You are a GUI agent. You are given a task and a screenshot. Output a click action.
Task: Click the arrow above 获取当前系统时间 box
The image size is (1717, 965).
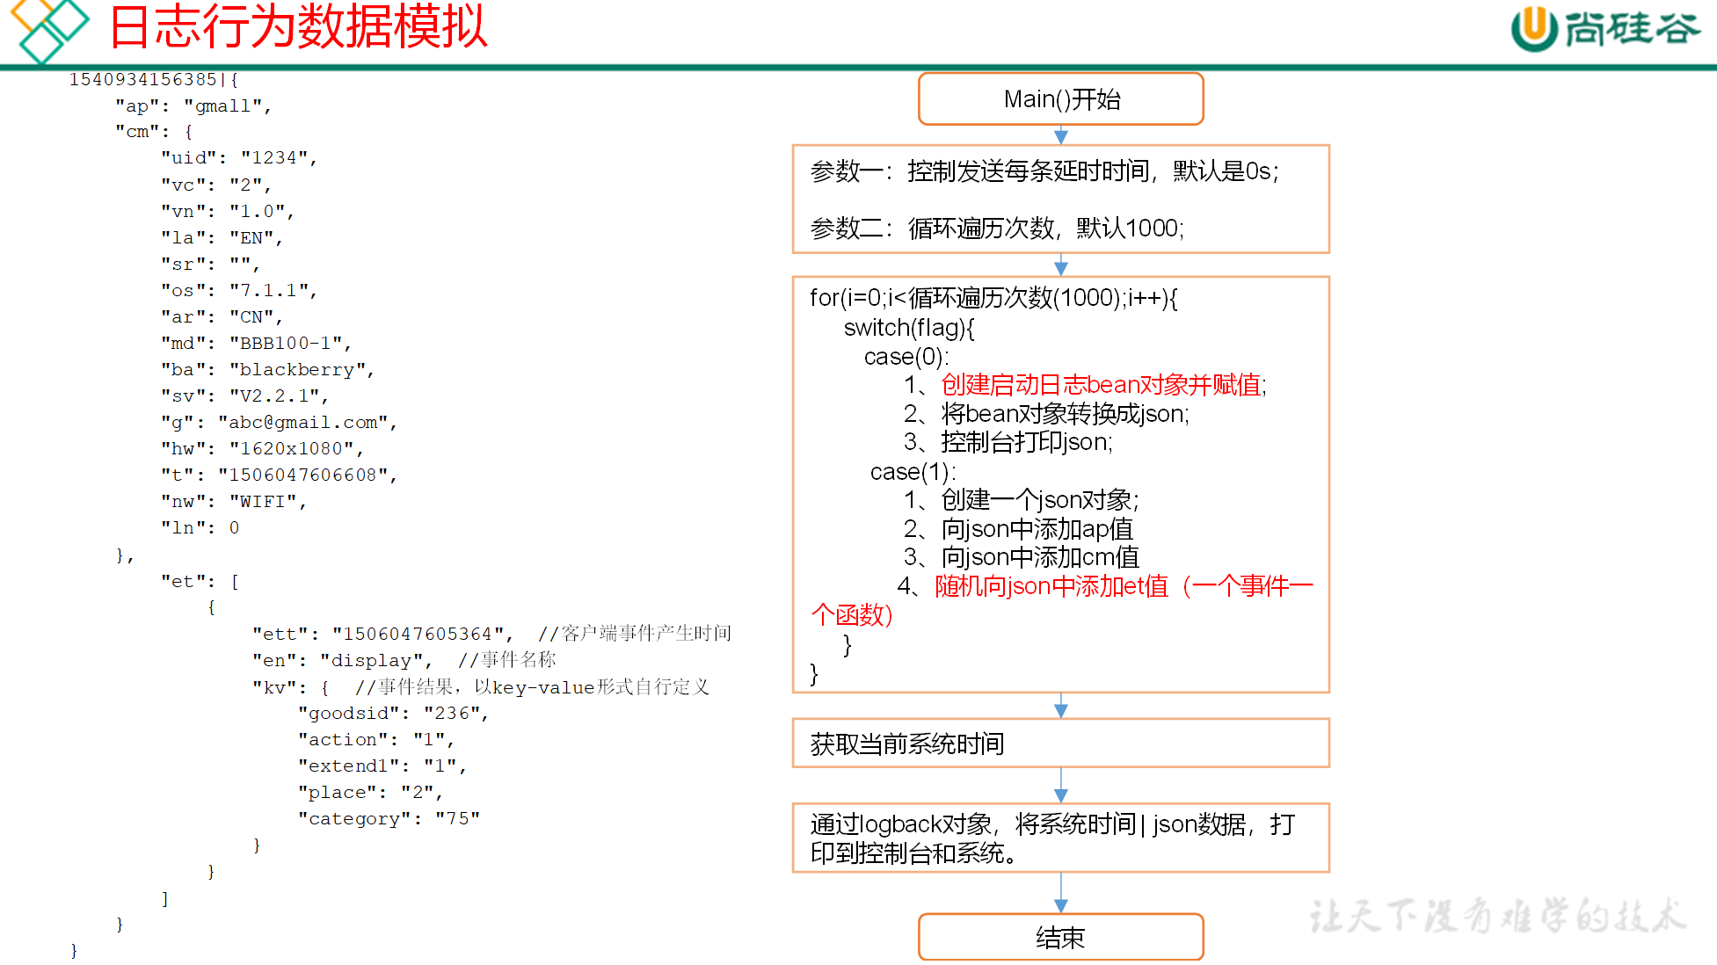click(x=1061, y=706)
